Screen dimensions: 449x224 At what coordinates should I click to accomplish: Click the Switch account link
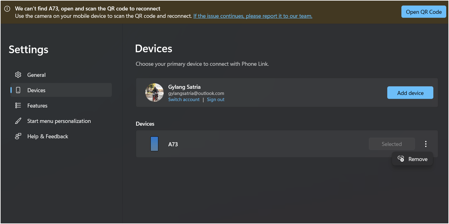coord(184,100)
